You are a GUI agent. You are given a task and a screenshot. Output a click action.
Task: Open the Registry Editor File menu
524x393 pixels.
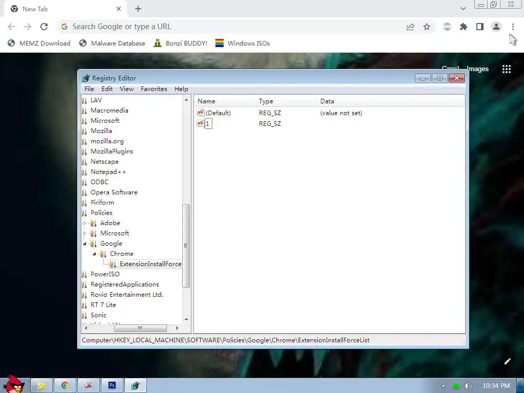[x=89, y=89]
